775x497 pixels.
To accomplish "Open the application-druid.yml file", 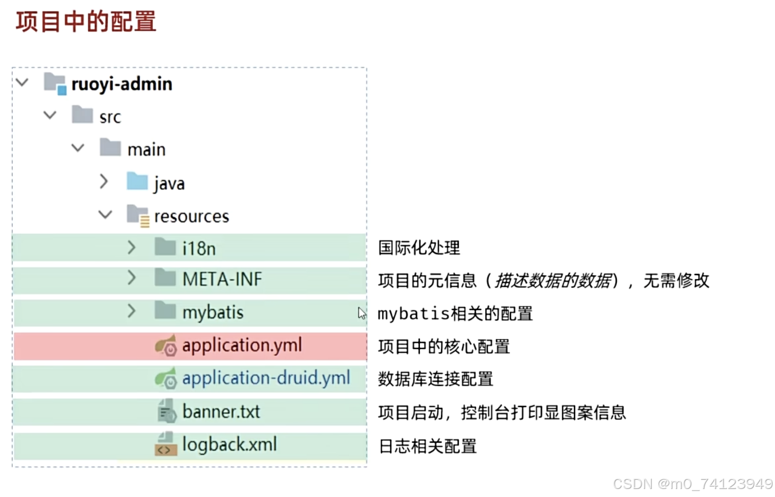I will (266, 378).
